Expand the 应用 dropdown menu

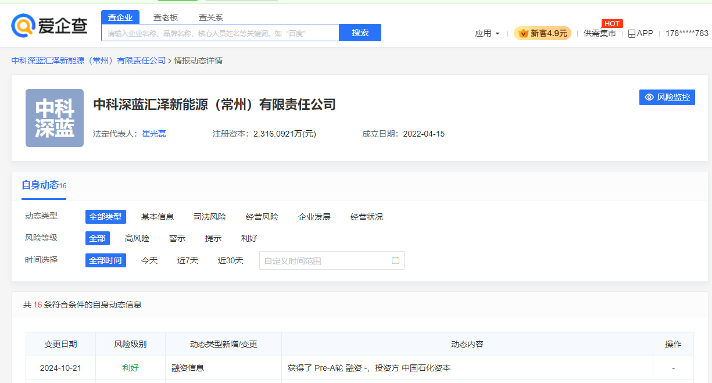487,33
